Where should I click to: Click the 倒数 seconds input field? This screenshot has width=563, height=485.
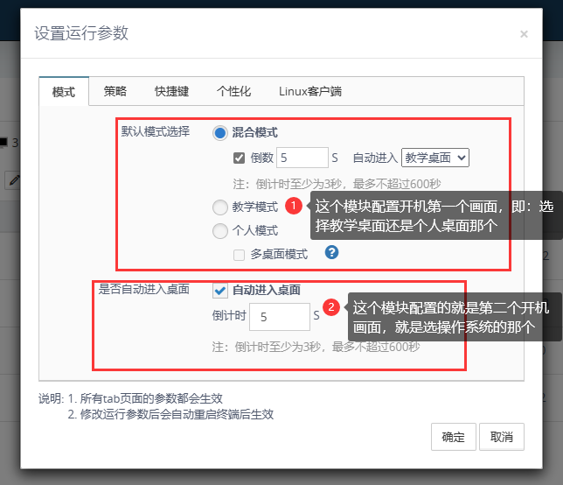coord(300,158)
